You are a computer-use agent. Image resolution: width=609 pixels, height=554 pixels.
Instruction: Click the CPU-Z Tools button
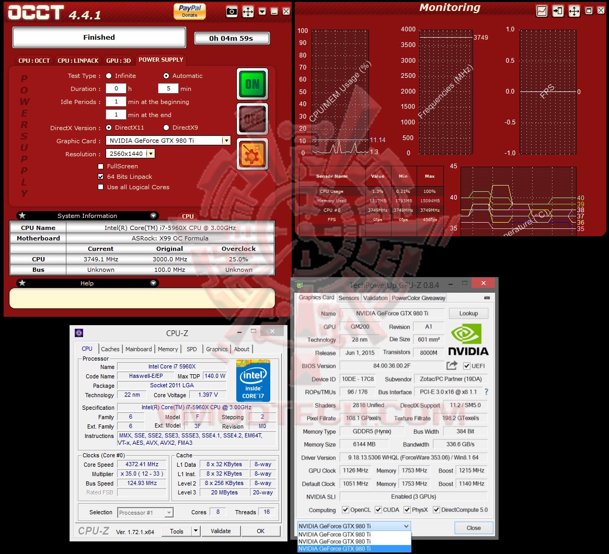click(x=177, y=530)
